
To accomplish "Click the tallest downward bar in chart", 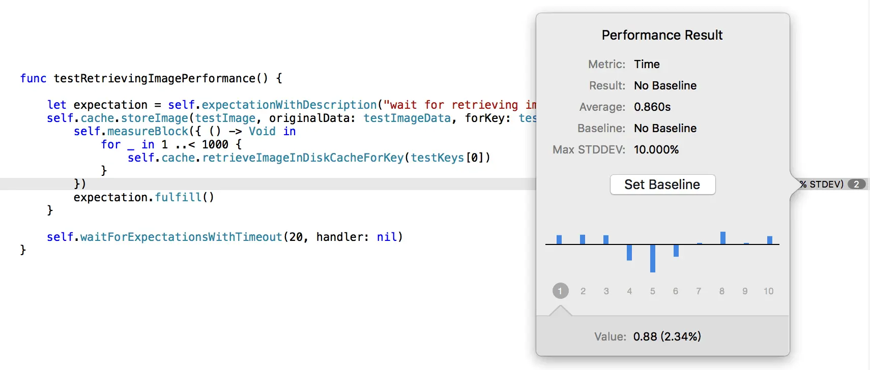I will pyautogui.click(x=653, y=258).
